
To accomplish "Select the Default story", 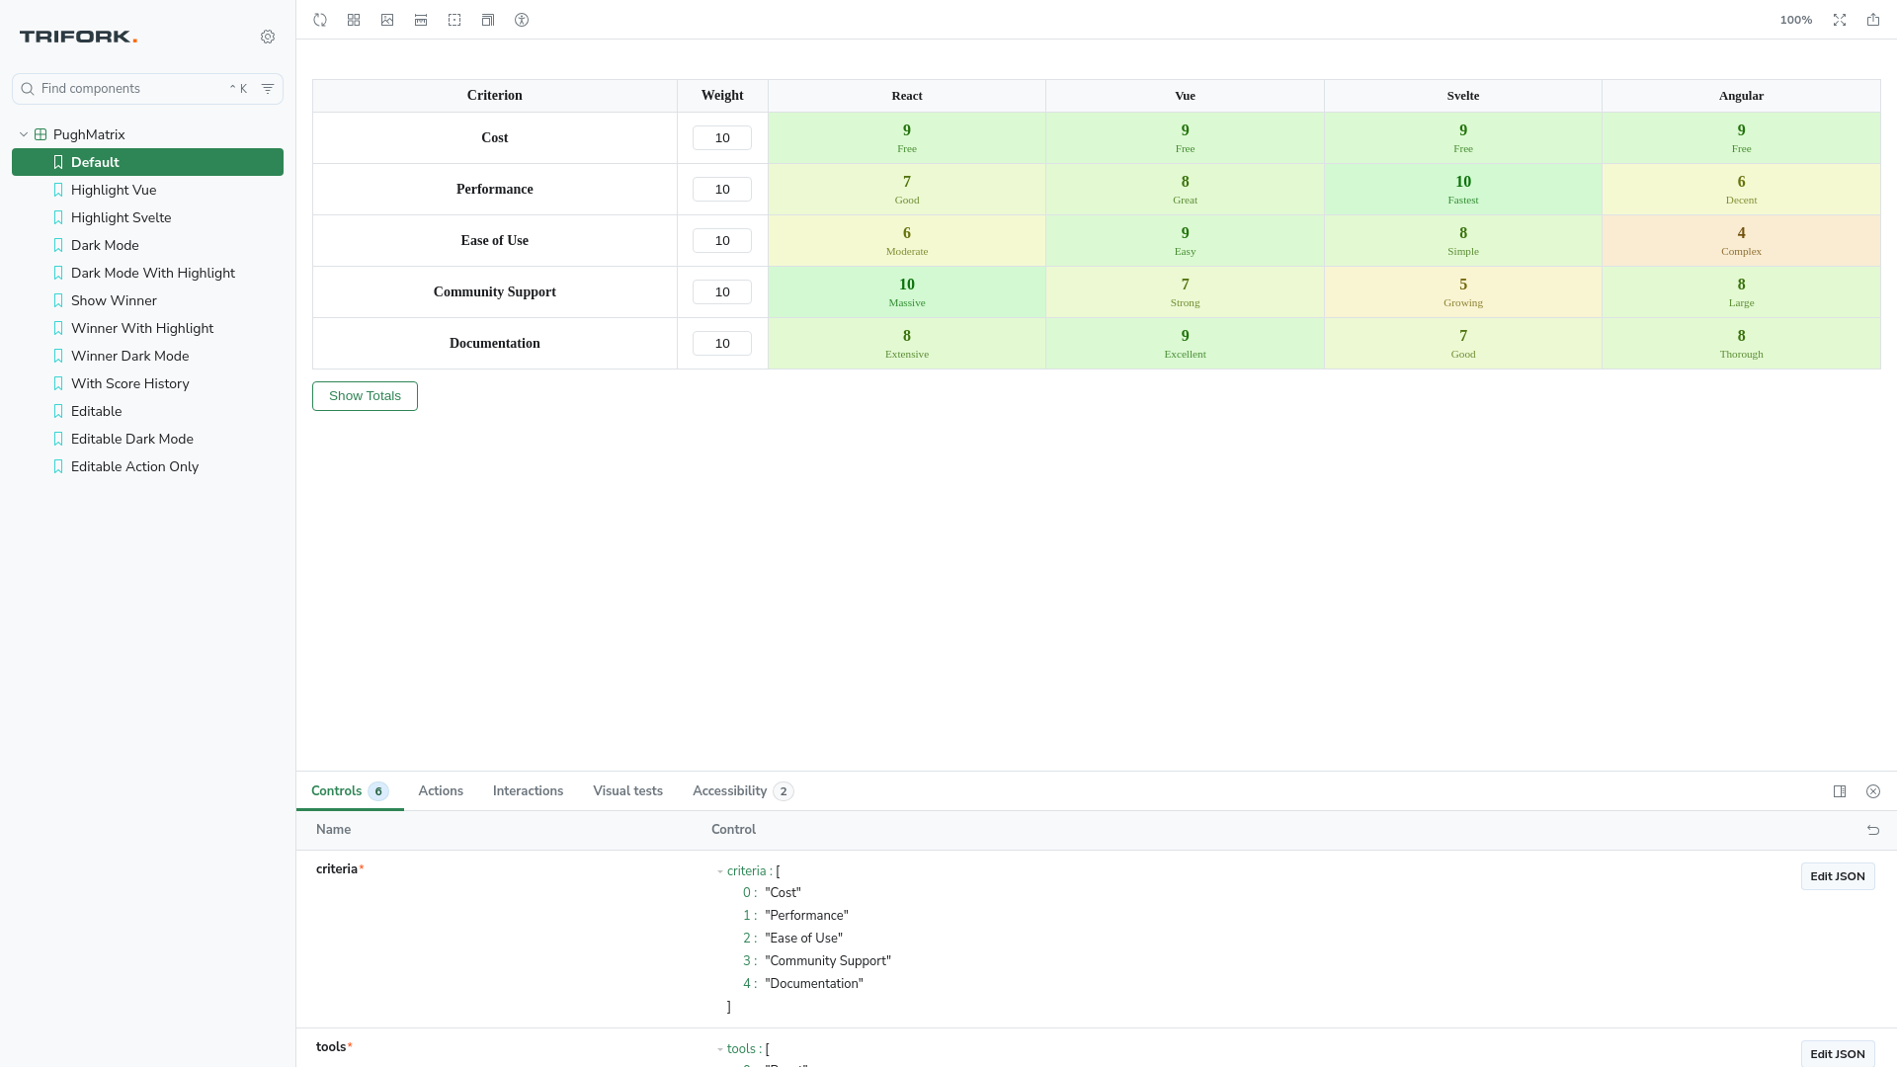I will 147,162.
